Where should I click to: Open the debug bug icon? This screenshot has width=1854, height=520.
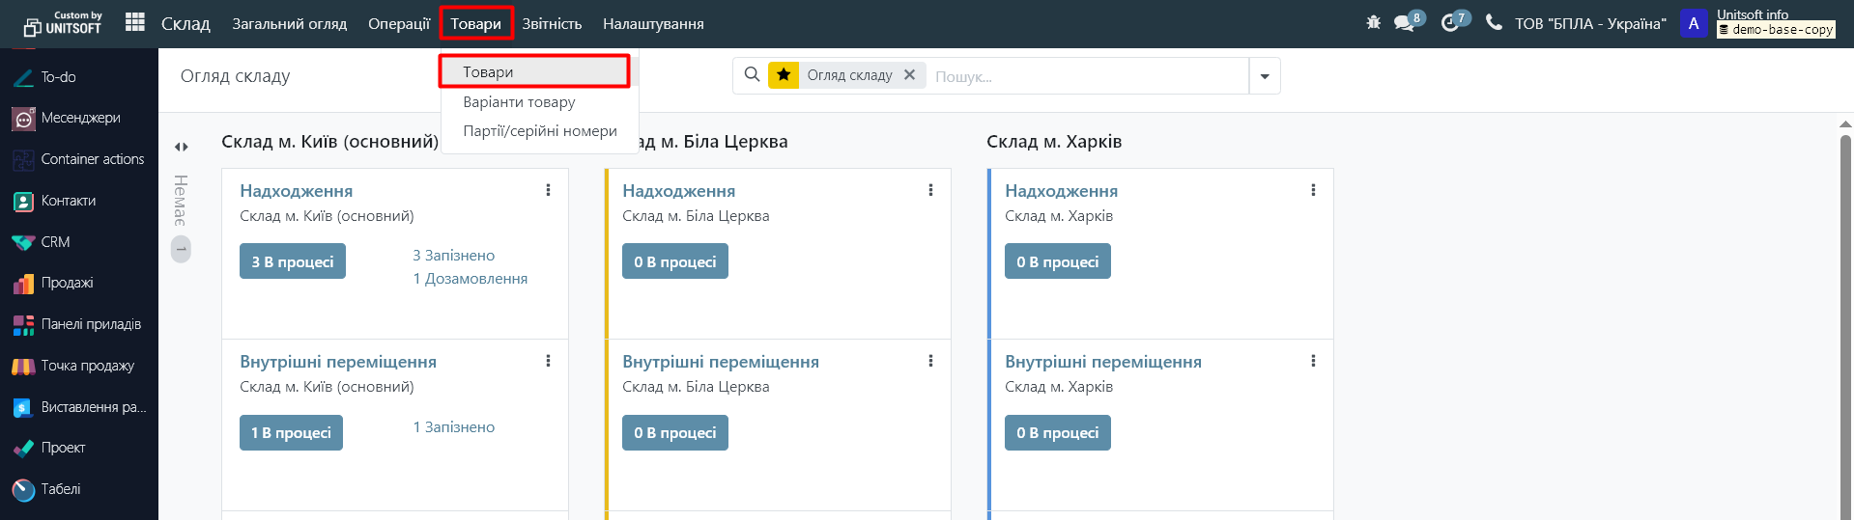pos(1373,22)
